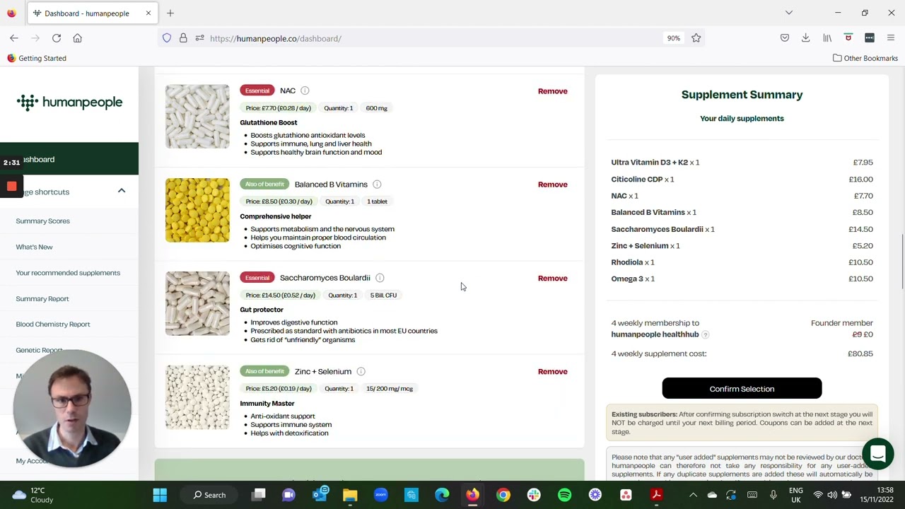Open healthhub membership info icon
The image size is (905, 509).
pyautogui.click(x=705, y=334)
